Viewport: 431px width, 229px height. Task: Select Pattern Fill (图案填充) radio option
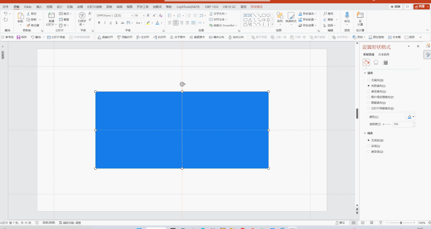click(x=369, y=103)
